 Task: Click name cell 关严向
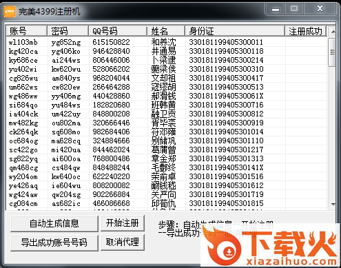pyautogui.click(x=163, y=194)
